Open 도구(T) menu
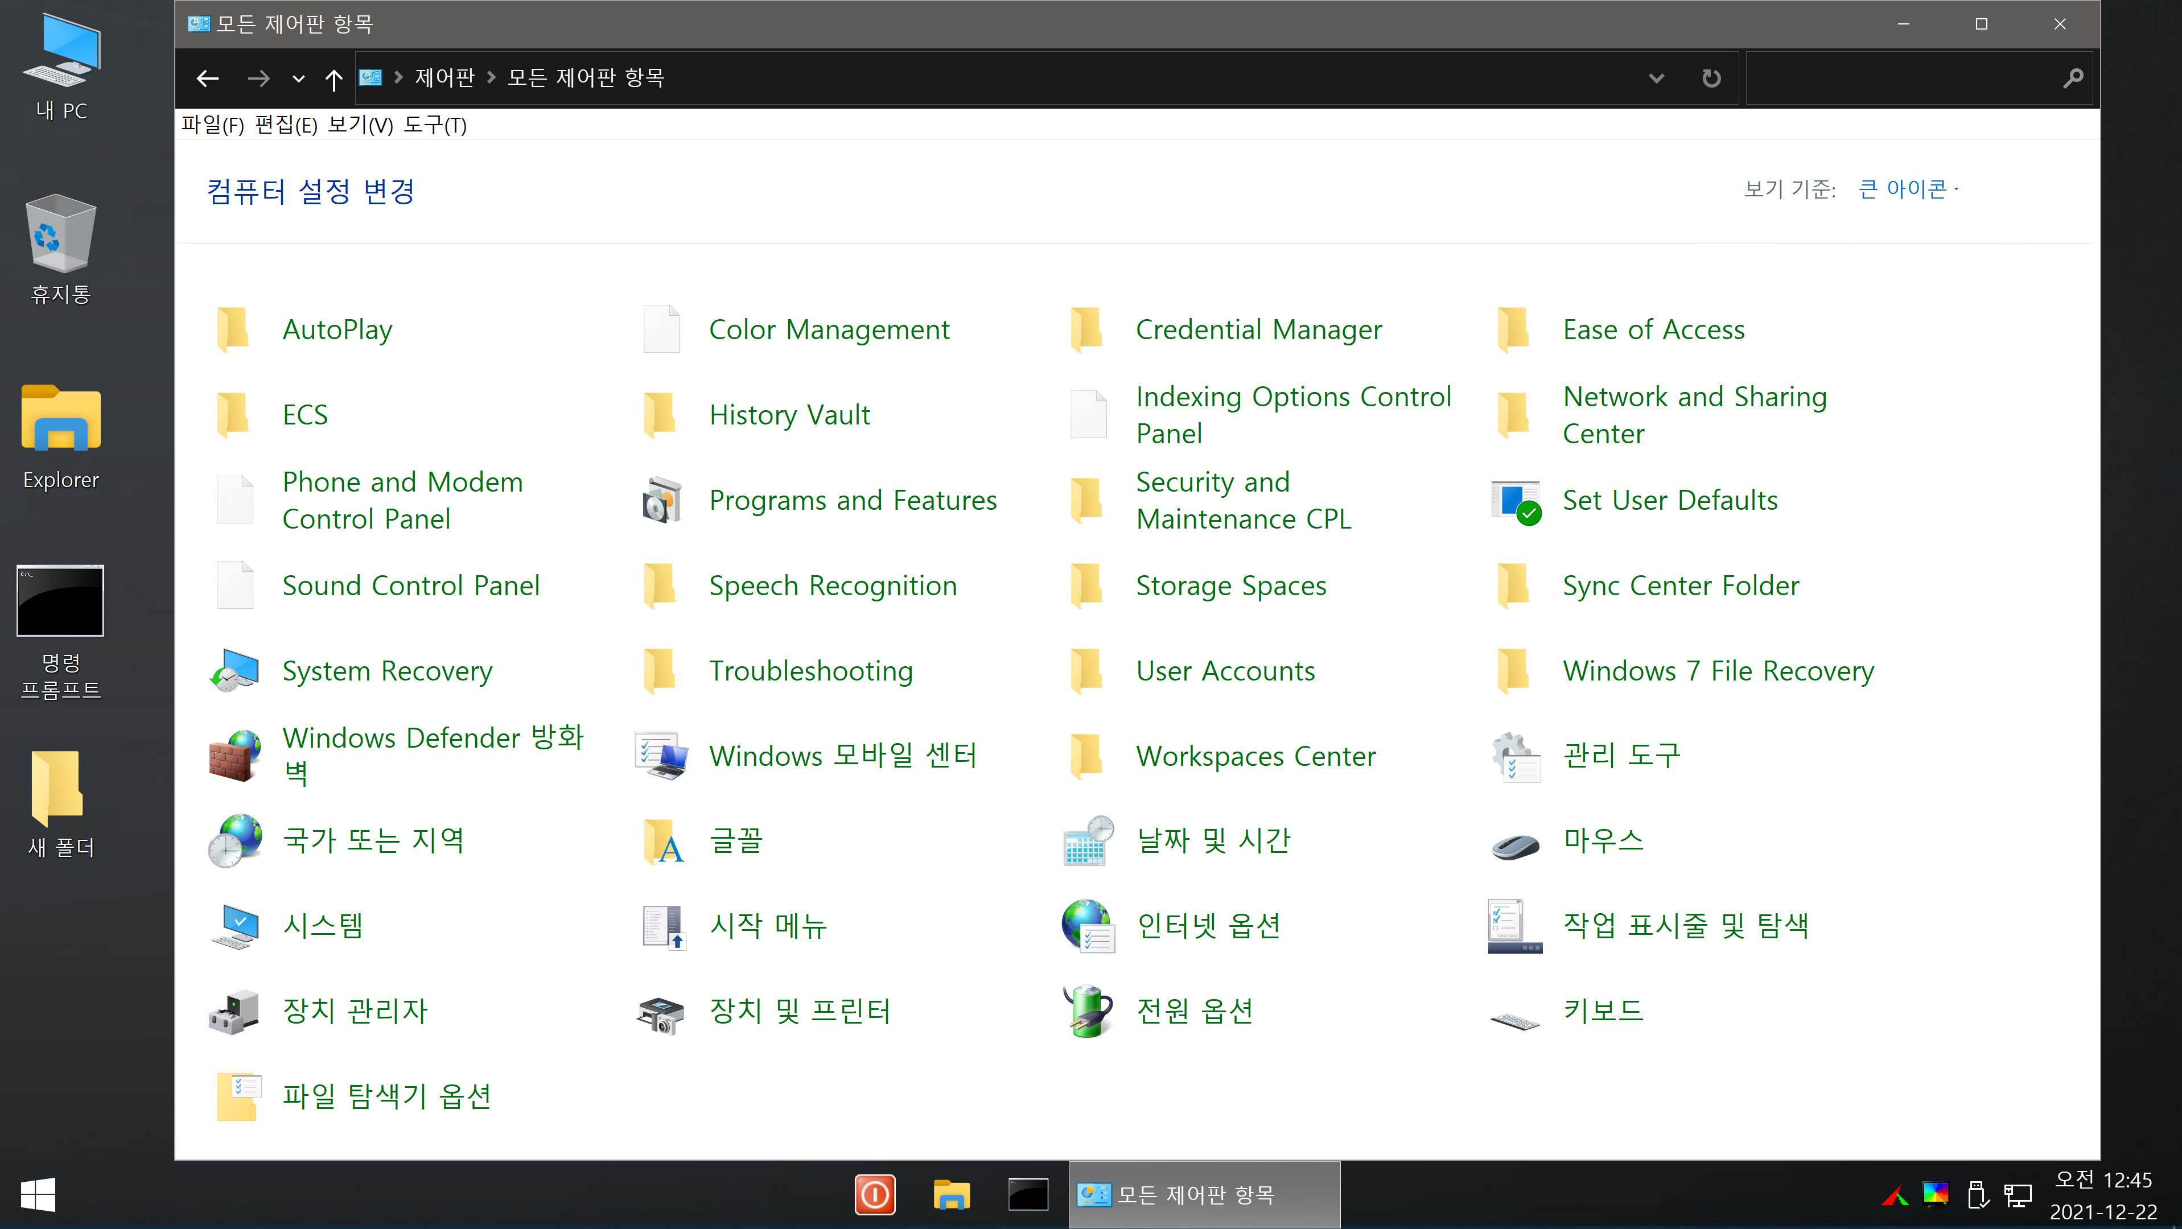2182x1229 pixels. coord(435,125)
